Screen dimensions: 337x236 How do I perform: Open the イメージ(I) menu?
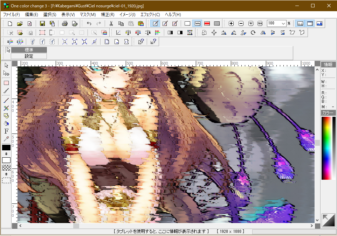127,15
